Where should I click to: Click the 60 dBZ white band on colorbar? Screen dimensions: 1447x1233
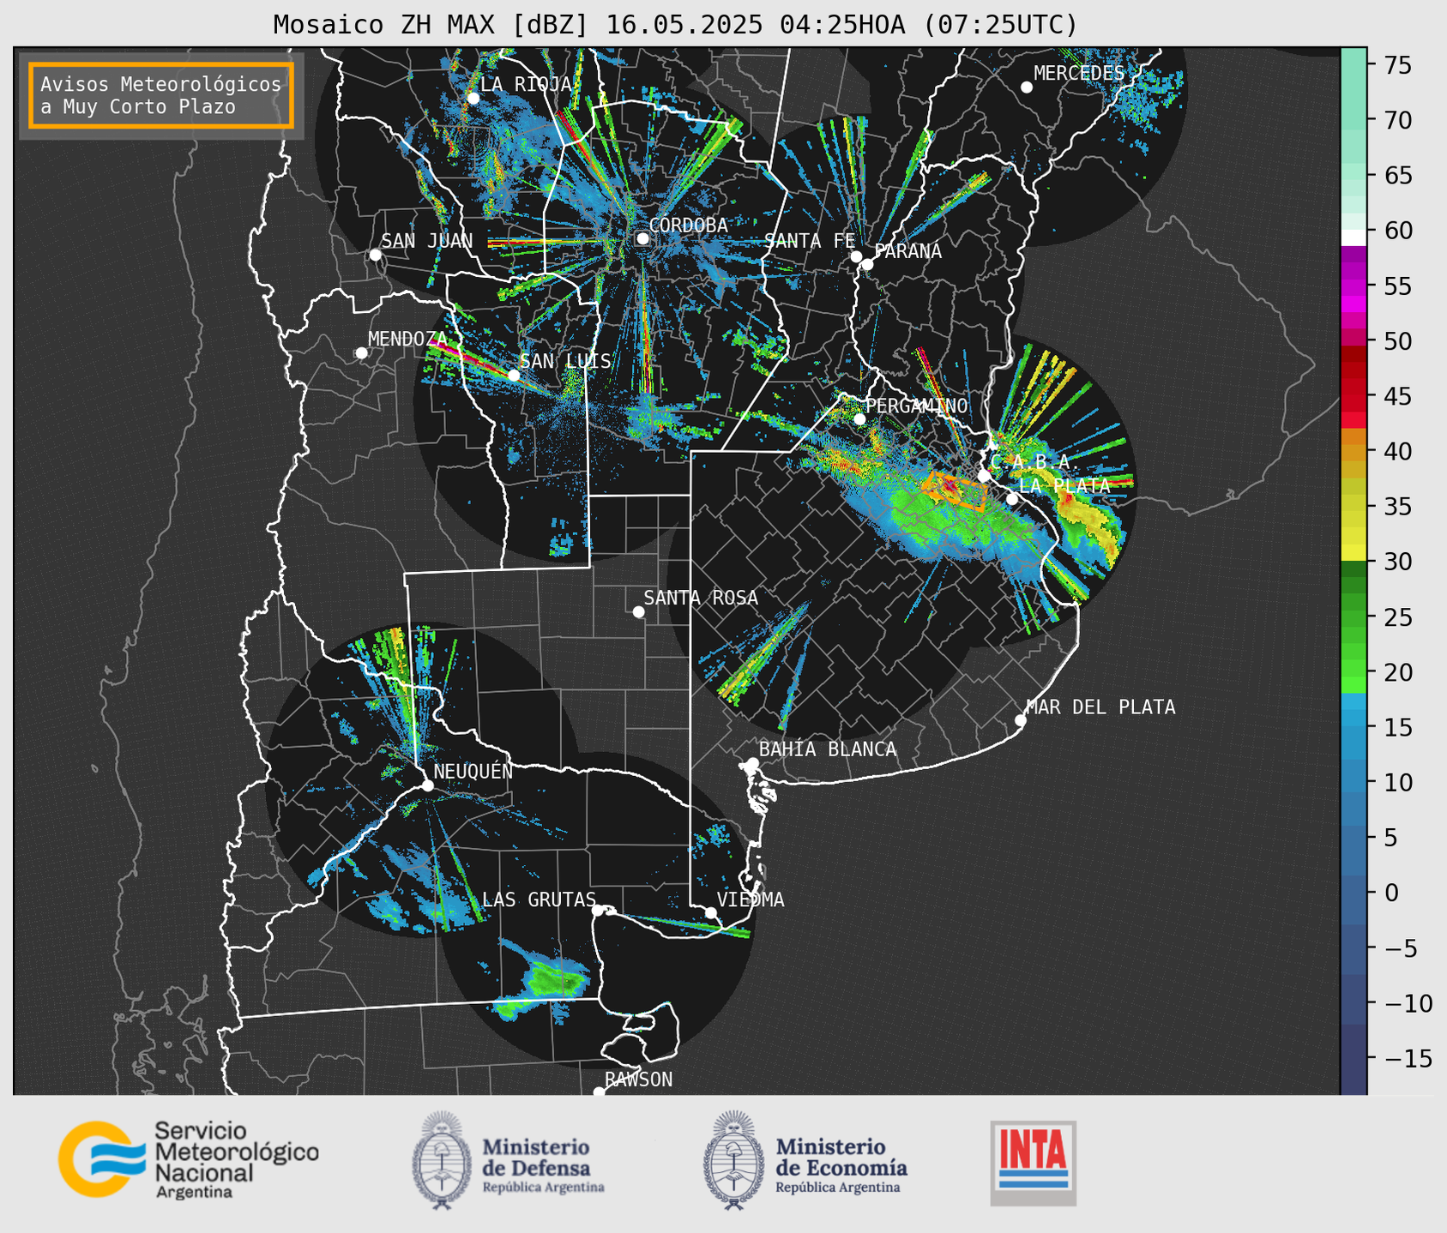pyautogui.click(x=1354, y=238)
